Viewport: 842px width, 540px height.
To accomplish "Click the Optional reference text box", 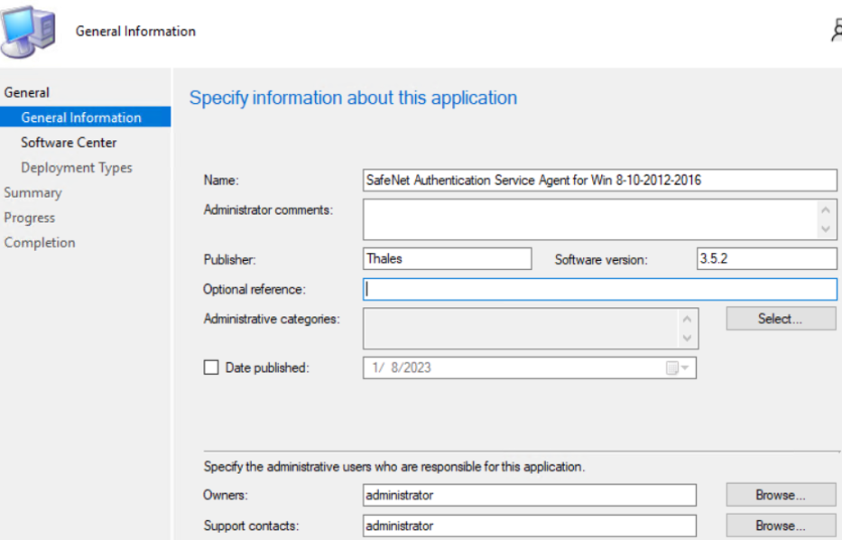I will (599, 290).
